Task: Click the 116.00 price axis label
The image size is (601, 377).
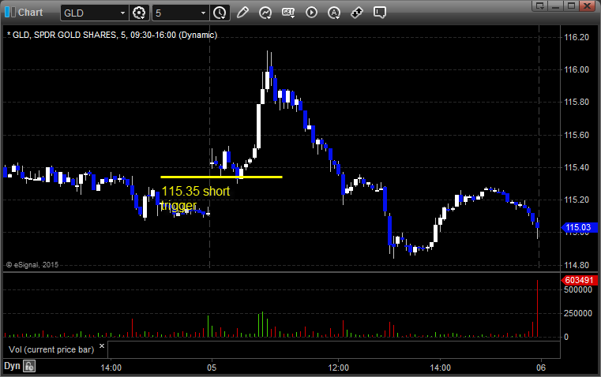Action: click(x=577, y=69)
